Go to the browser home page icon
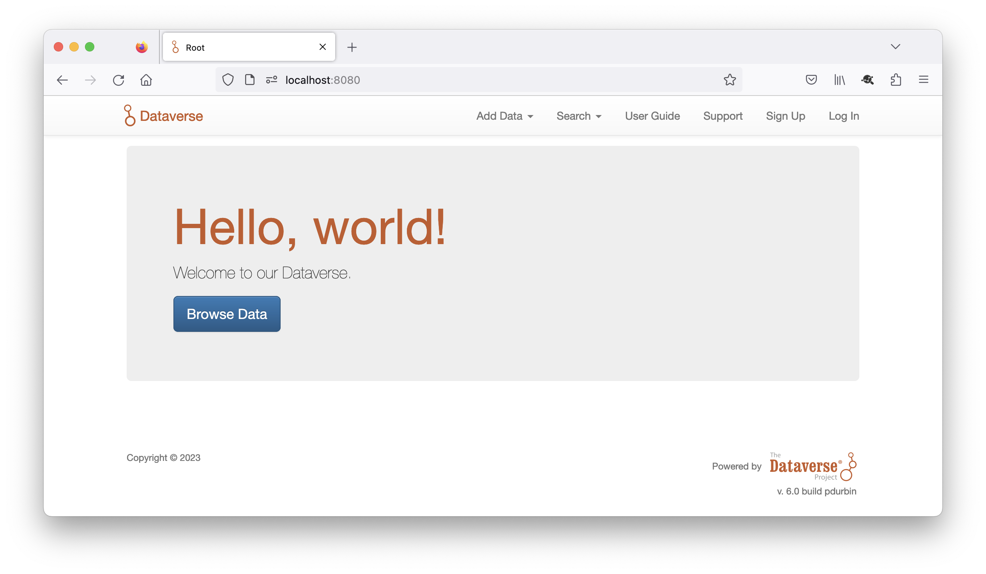This screenshot has width=986, height=574. pyautogui.click(x=146, y=80)
